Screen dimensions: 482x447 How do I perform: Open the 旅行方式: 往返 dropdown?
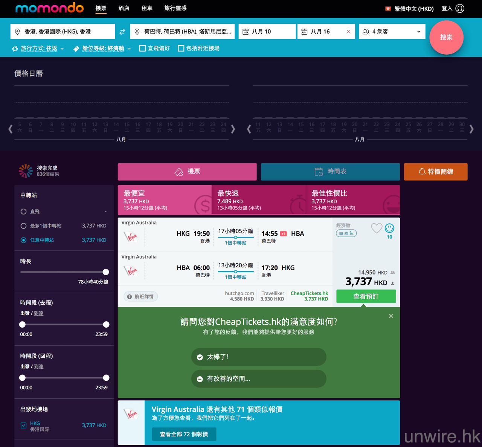pyautogui.click(x=38, y=49)
